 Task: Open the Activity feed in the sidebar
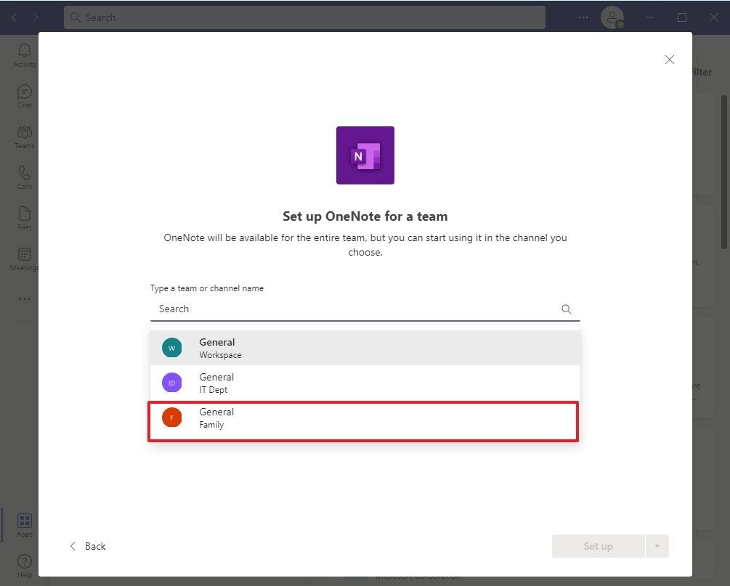[x=24, y=54]
